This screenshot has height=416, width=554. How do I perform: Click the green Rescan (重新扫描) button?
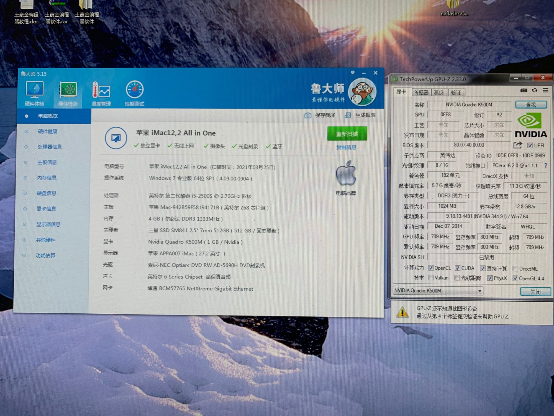point(347,134)
